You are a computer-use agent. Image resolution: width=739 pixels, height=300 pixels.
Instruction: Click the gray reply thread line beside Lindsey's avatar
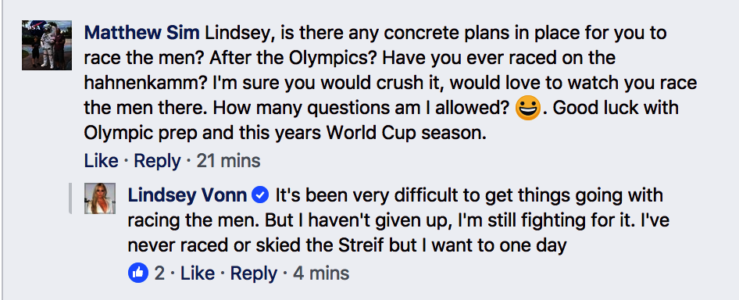pyautogui.click(x=70, y=198)
